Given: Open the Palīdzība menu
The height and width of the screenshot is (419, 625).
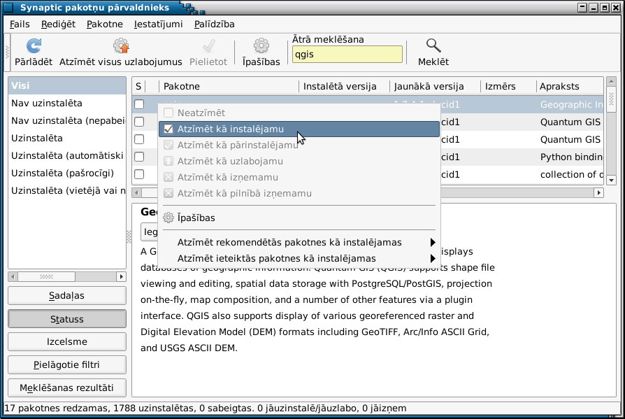Looking at the screenshot, I should 215,24.
